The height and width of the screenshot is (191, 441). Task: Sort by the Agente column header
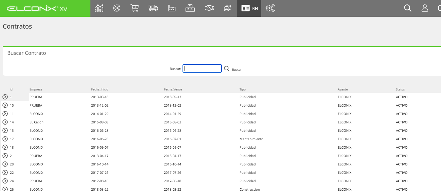[343, 89]
